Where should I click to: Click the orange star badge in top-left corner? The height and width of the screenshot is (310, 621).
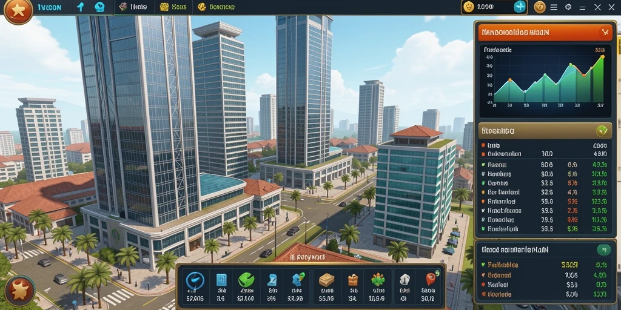point(18,11)
